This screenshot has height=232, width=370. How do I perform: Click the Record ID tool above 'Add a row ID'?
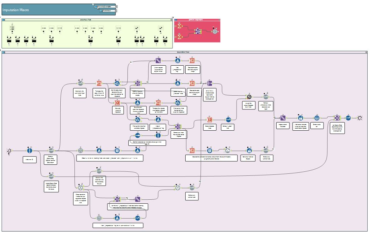click(x=30, y=151)
